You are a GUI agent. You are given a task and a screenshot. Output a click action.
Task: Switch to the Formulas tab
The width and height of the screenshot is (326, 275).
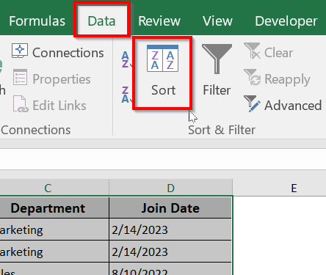coord(37,21)
